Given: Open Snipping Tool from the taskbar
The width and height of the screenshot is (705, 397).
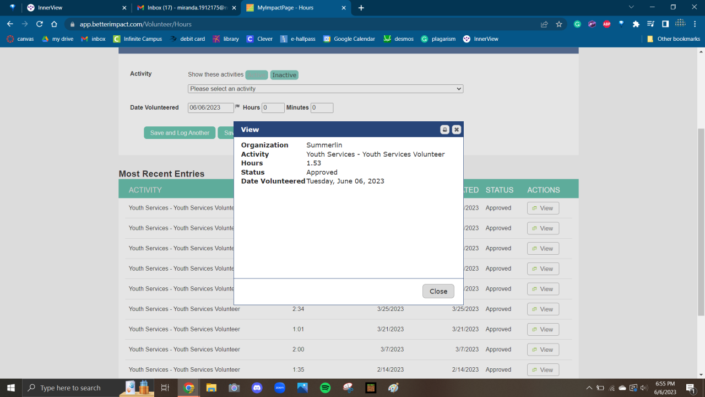Looking at the screenshot, I should point(348,388).
